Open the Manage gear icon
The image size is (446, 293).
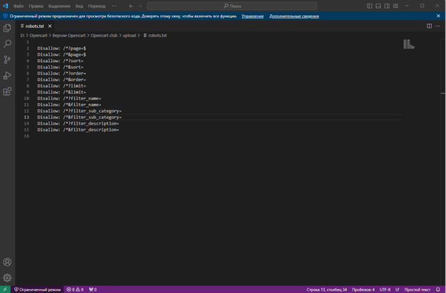tap(7, 277)
